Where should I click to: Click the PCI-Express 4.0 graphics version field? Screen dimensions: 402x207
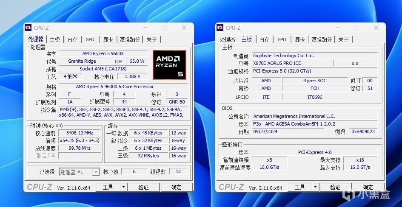[314, 152]
